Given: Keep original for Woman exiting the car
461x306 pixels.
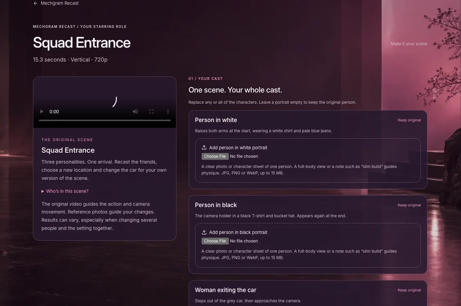Looking at the screenshot, I should (x=409, y=290).
